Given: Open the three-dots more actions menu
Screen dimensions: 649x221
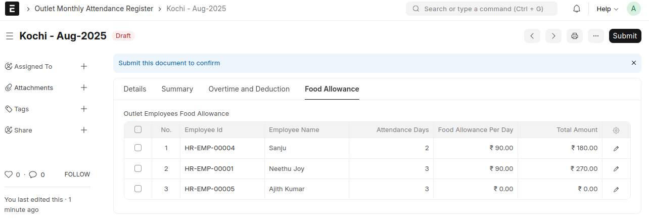Looking at the screenshot, I should coord(595,36).
